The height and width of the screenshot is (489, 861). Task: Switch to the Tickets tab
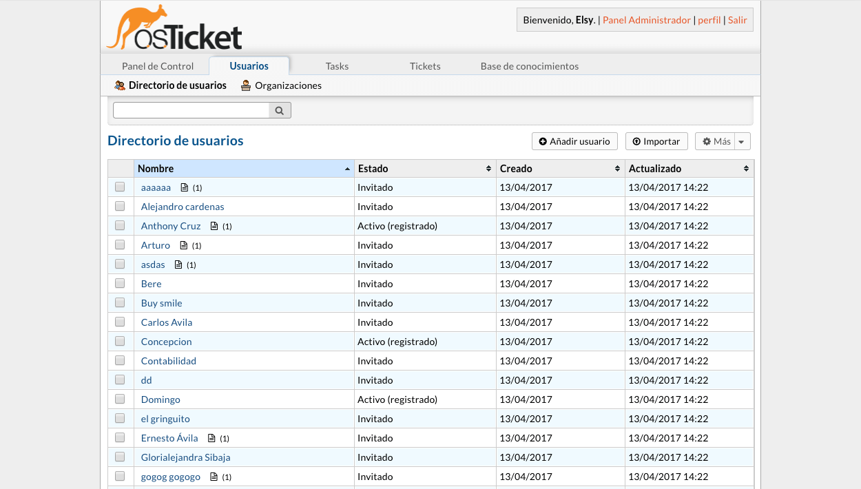(425, 66)
